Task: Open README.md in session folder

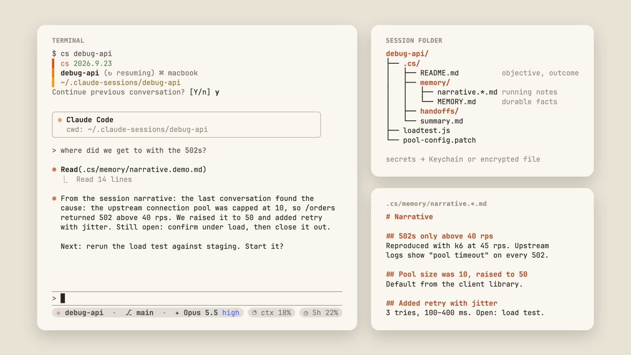Action: coord(440,73)
